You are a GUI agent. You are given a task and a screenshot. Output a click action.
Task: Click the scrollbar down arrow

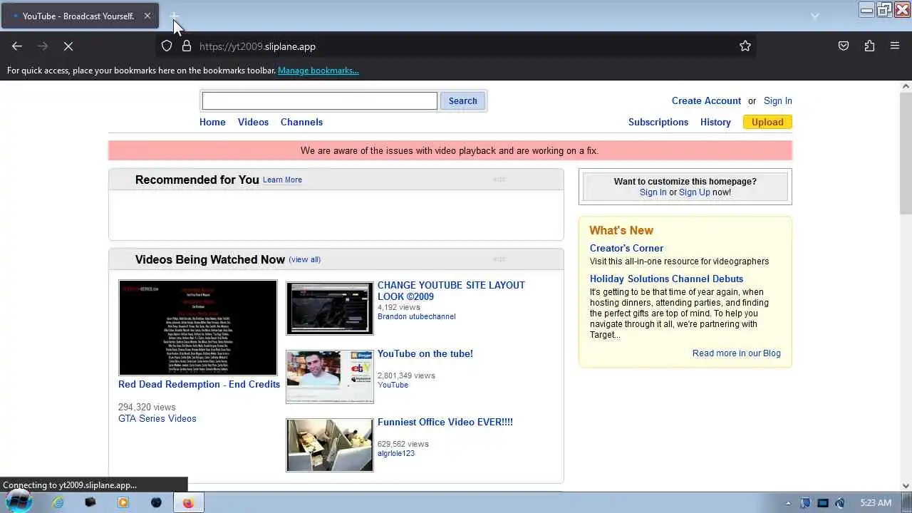pyautogui.click(x=906, y=486)
